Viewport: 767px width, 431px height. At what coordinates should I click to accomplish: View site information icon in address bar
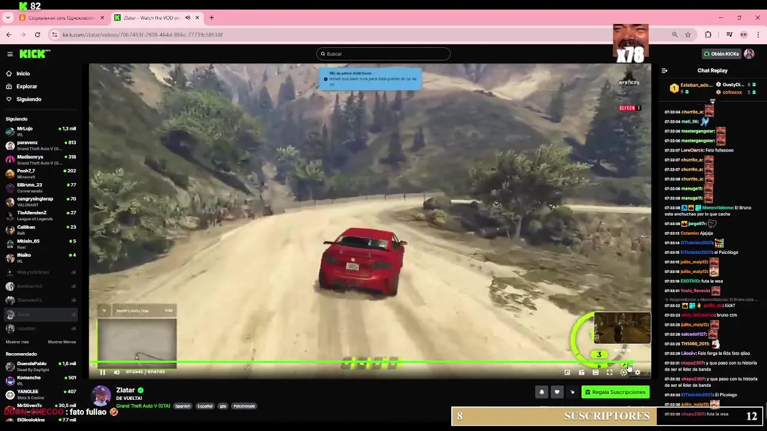[55, 35]
